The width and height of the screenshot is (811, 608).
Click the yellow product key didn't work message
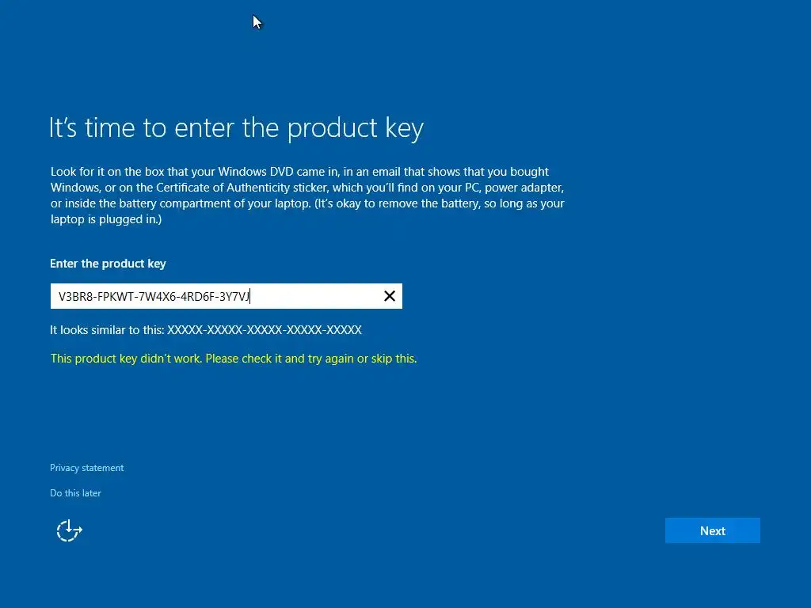234,359
